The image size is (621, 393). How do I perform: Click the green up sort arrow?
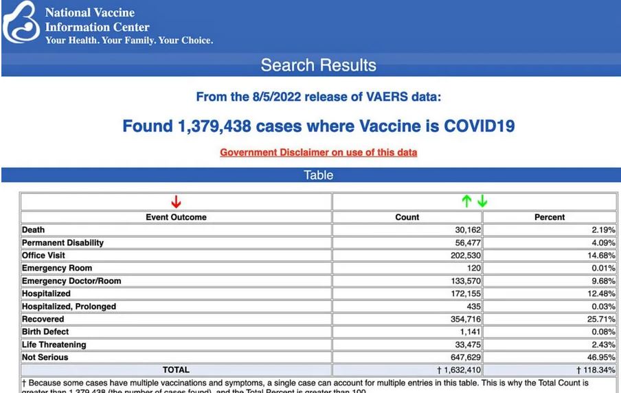point(467,202)
